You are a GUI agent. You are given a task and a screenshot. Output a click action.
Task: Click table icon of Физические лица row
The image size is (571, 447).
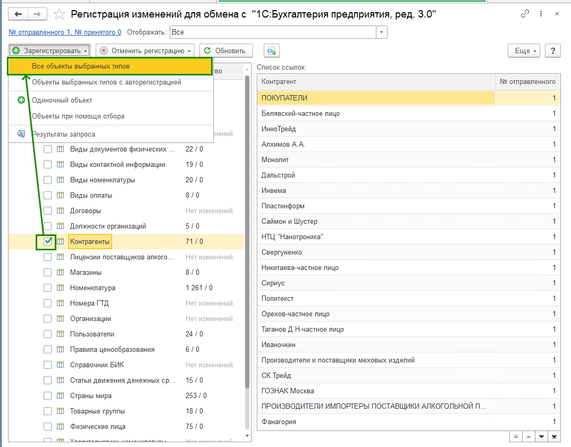61,426
